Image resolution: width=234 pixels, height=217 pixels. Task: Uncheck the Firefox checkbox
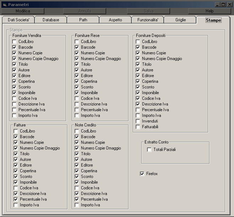pos(142,174)
